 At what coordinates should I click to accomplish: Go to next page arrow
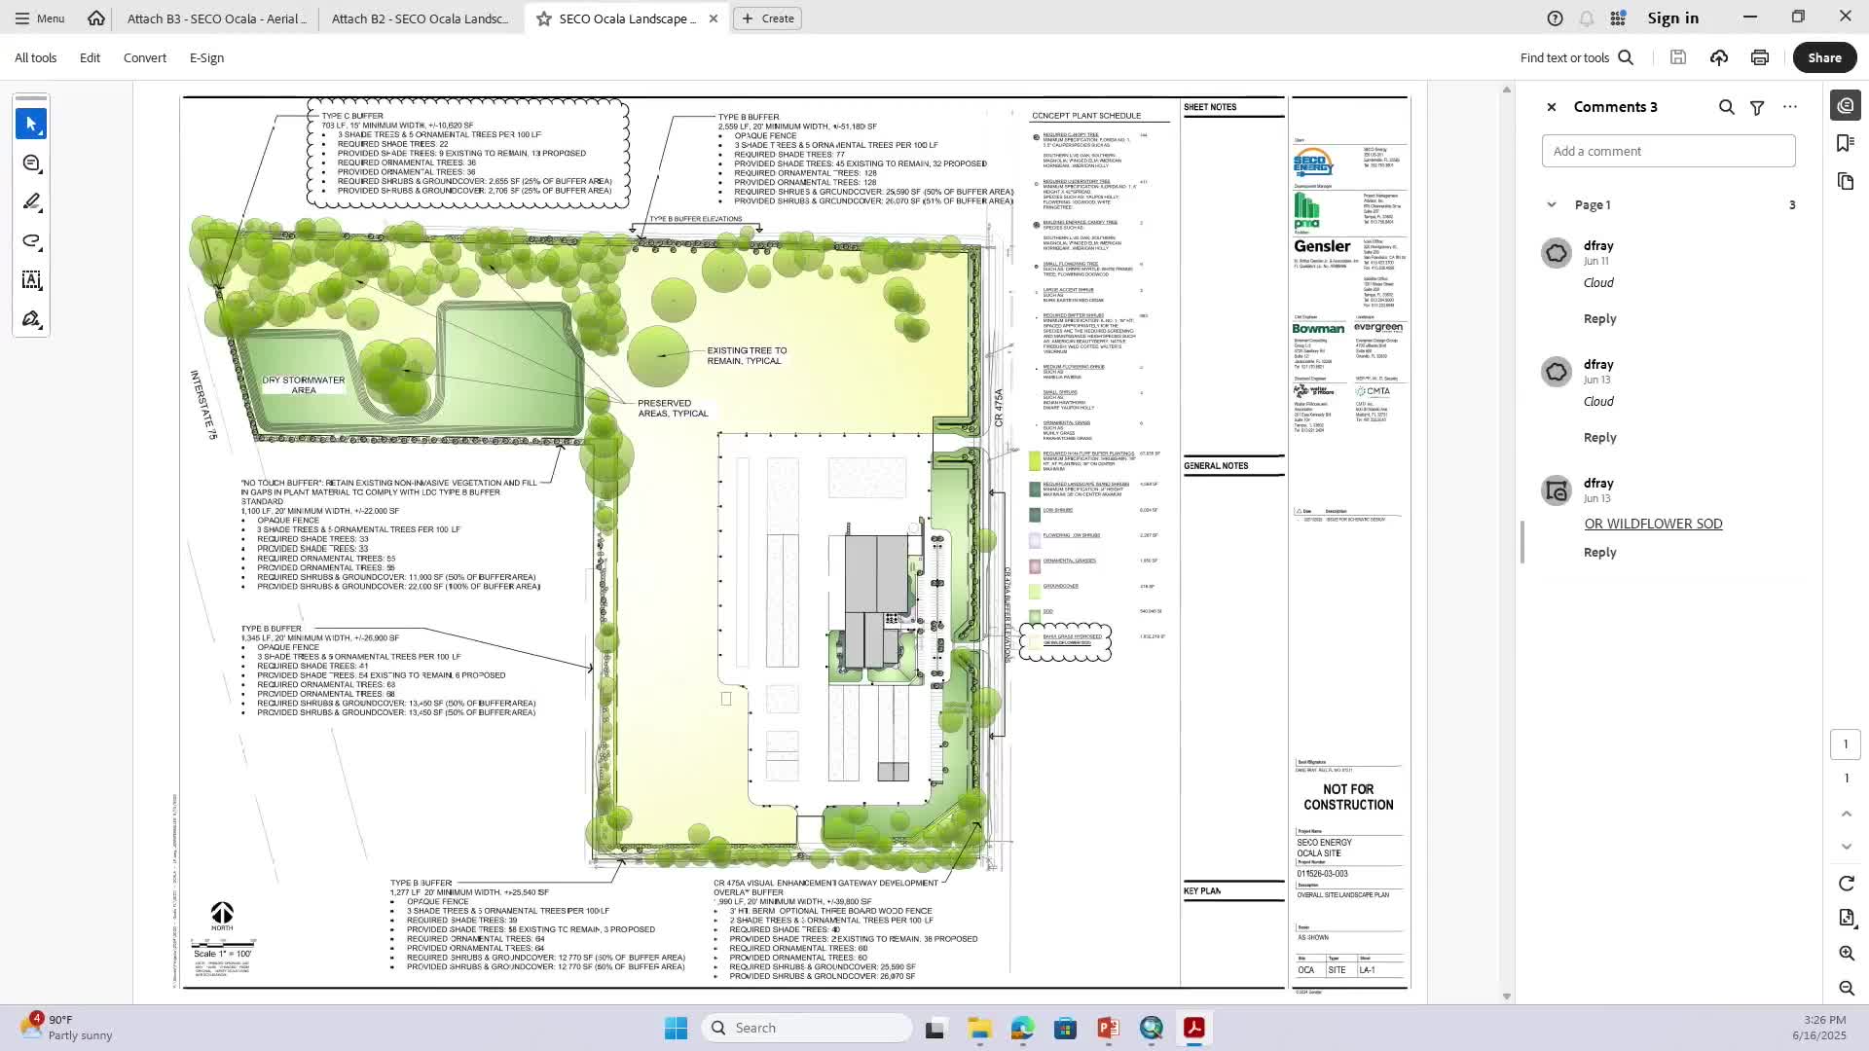click(x=1846, y=847)
